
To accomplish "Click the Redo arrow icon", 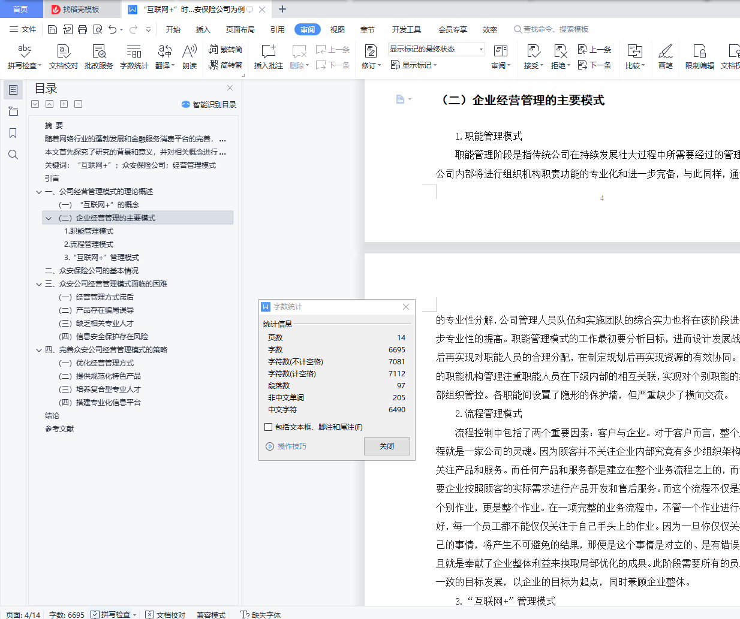I will coord(133,29).
